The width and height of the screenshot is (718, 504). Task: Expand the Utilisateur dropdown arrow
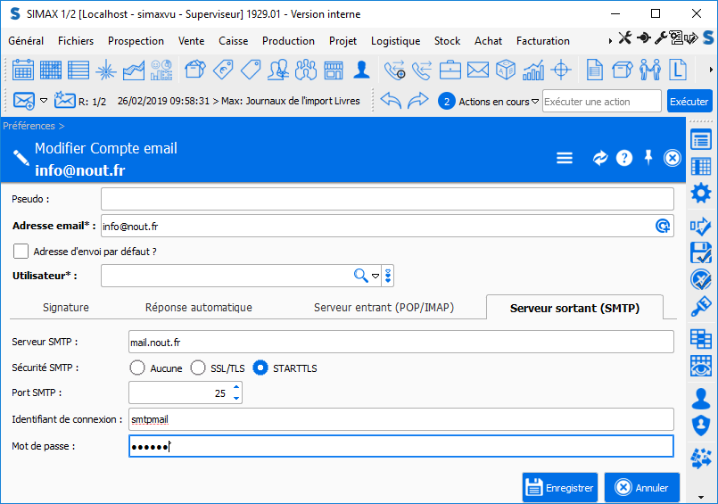[376, 277]
